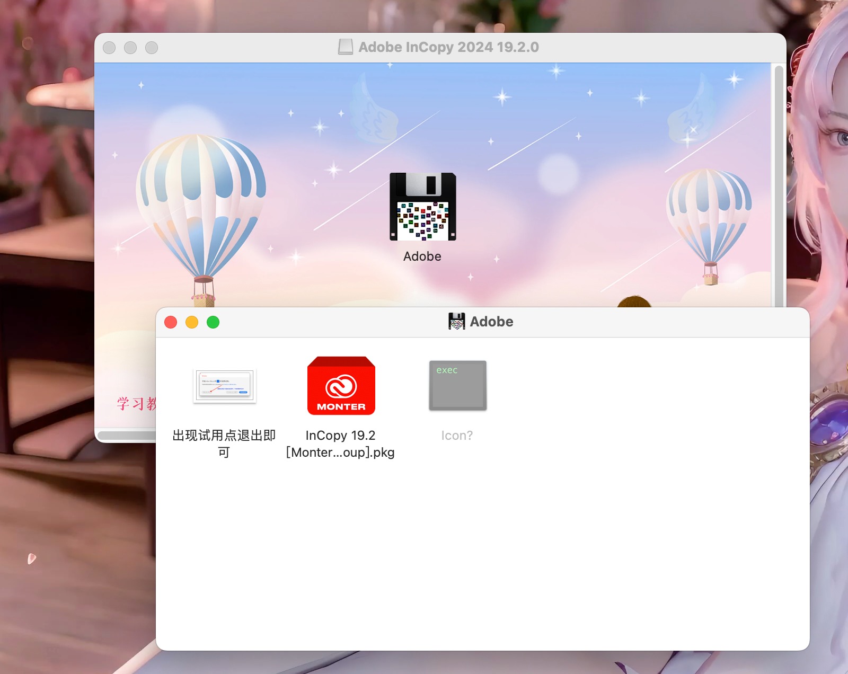Click the gray close button of InCopy disk window

click(x=109, y=48)
